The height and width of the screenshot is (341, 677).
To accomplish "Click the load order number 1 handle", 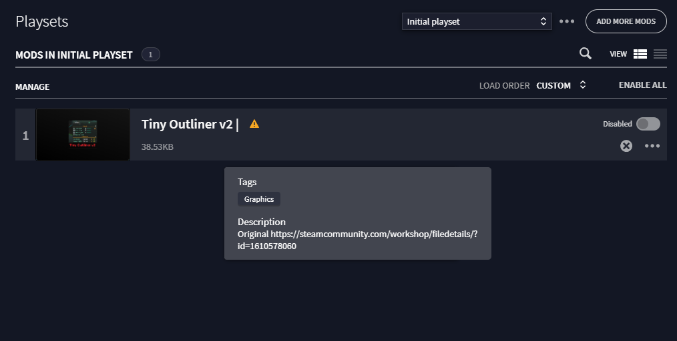I will tap(25, 135).
